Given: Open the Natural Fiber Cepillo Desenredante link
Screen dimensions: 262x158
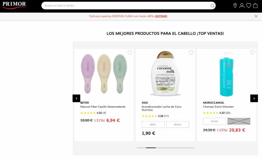Looking at the screenshot, I should pos(103,107).
